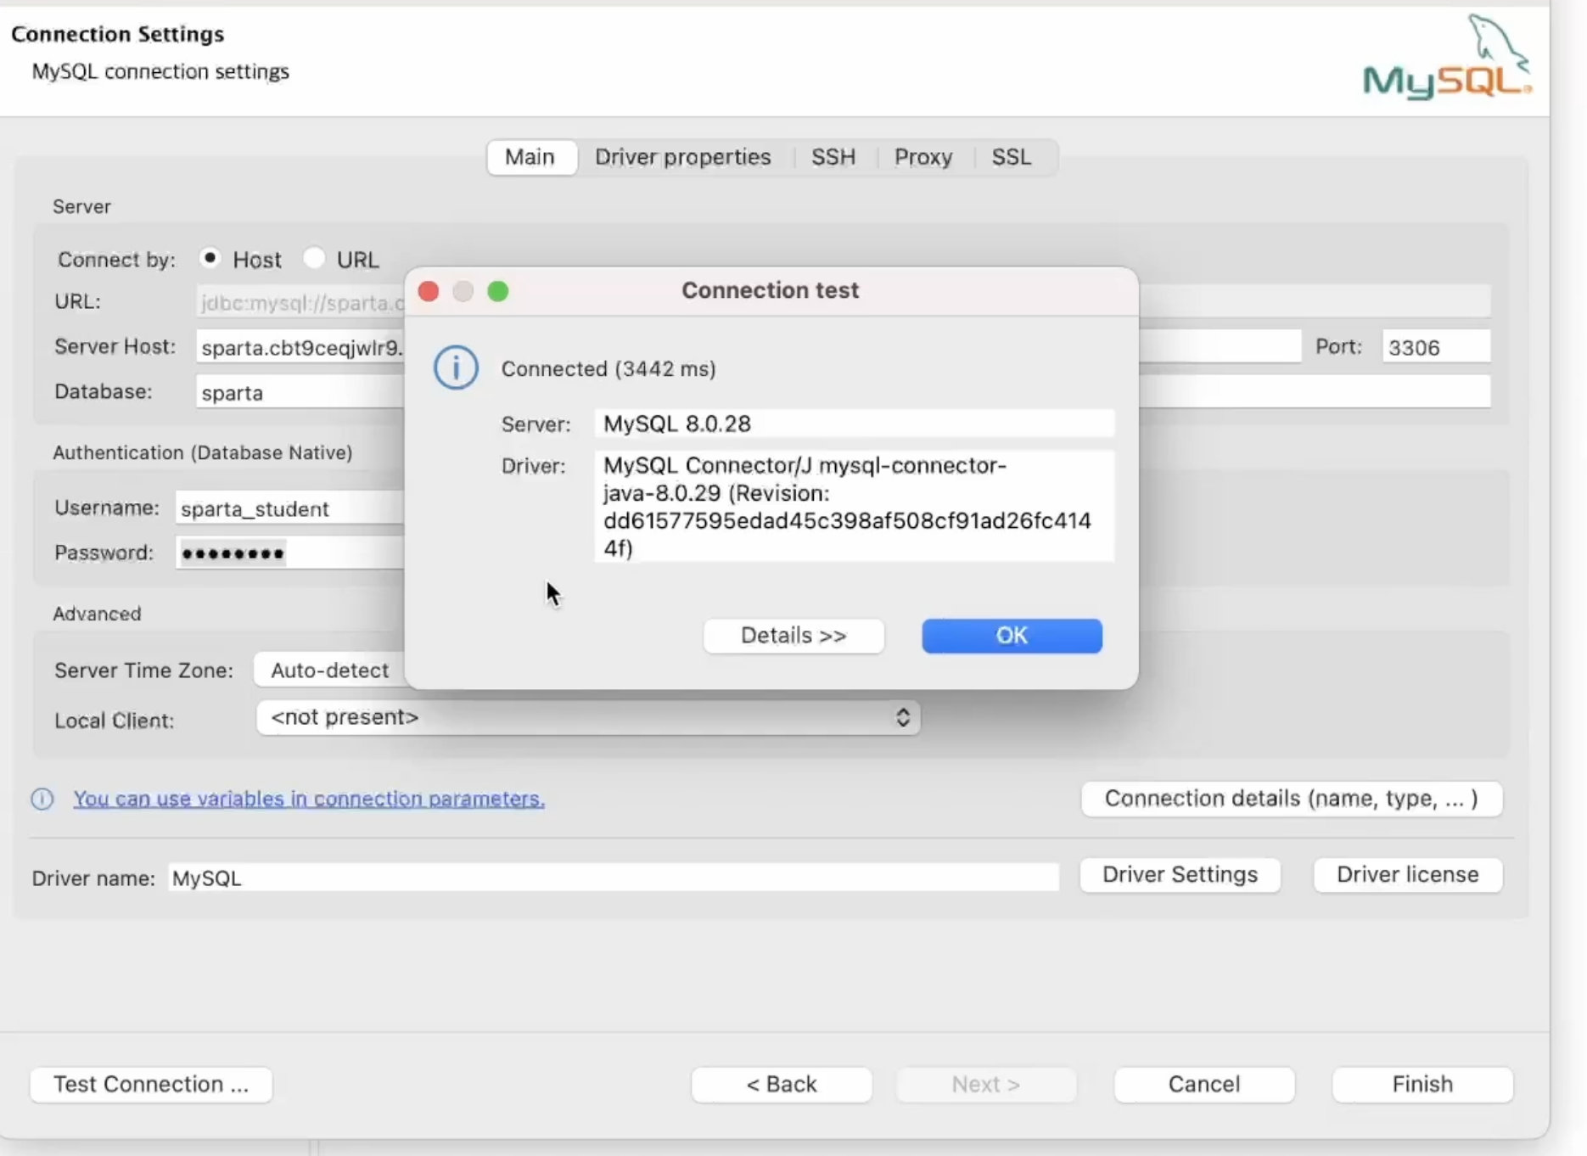Go back with the < Back button
This screenshot has width=1587, height=1156.
pyautogui.click(x=782, y=1085)
